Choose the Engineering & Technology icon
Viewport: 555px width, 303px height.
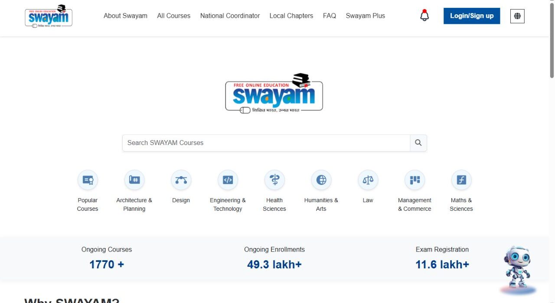tap(228, 180)
